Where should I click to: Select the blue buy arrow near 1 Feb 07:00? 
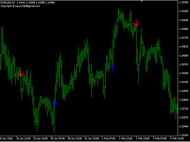[x=113, y=68]
